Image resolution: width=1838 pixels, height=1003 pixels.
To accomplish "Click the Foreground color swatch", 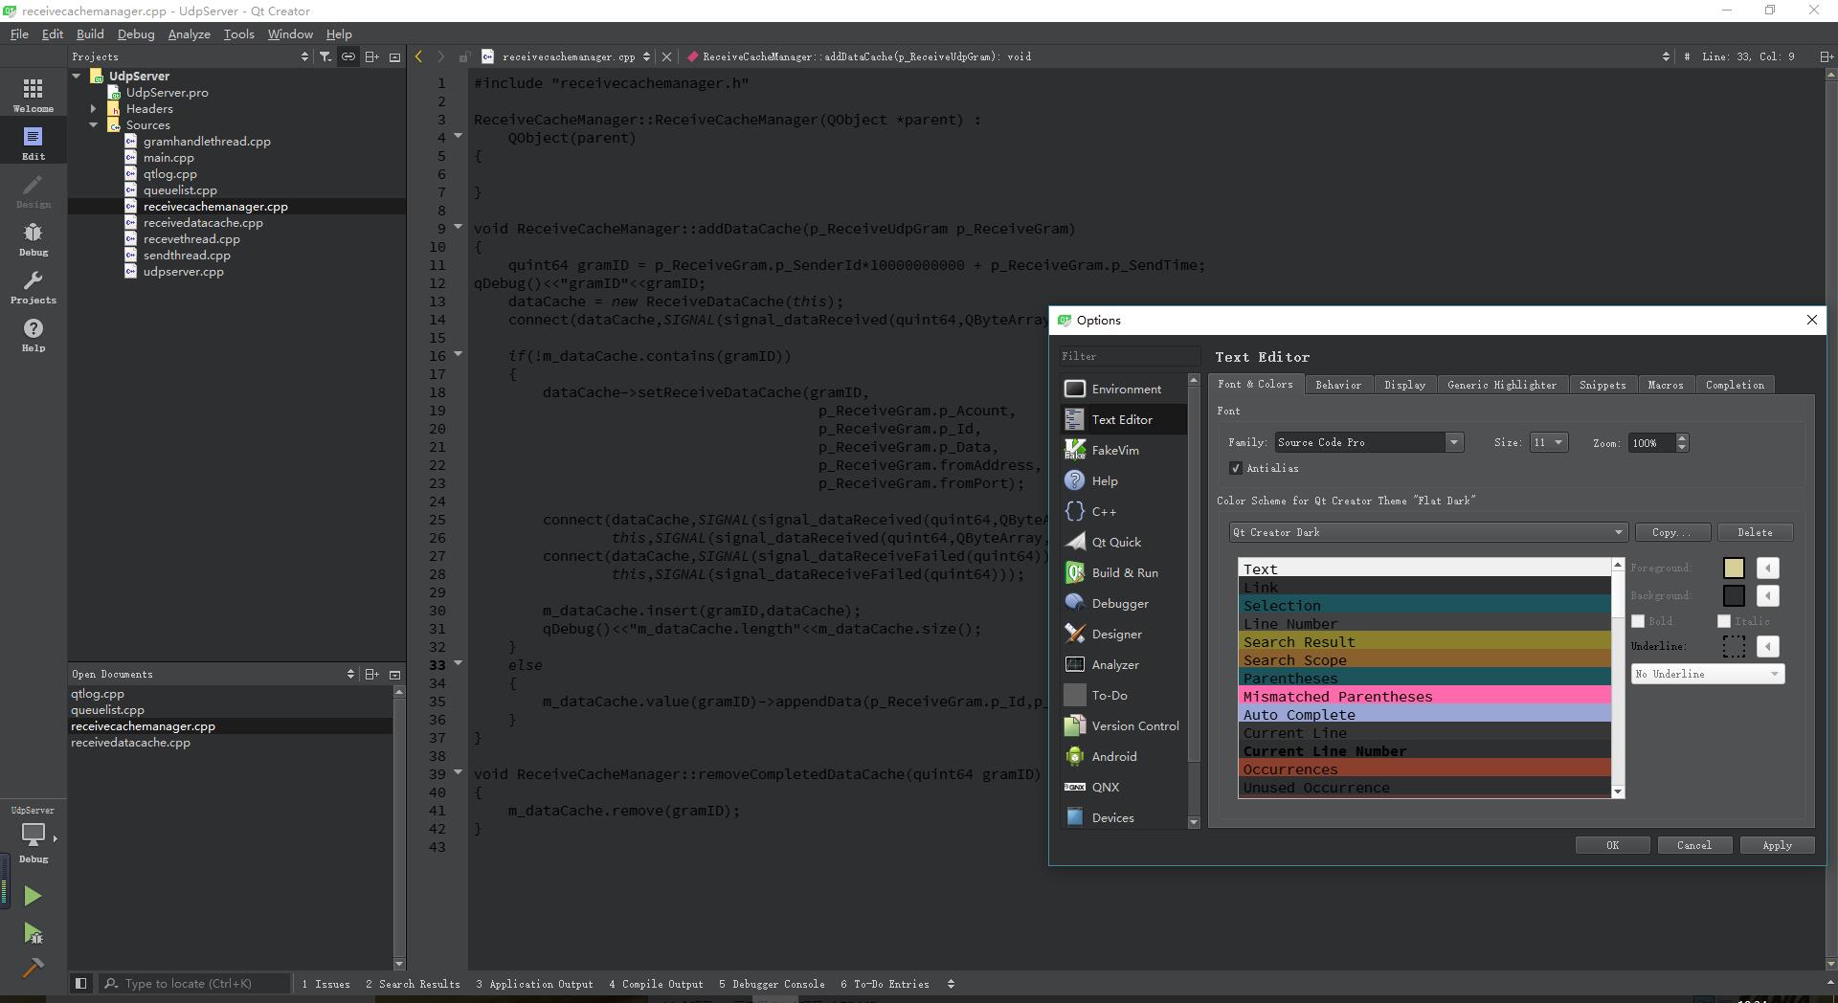I will point(1733,568).
